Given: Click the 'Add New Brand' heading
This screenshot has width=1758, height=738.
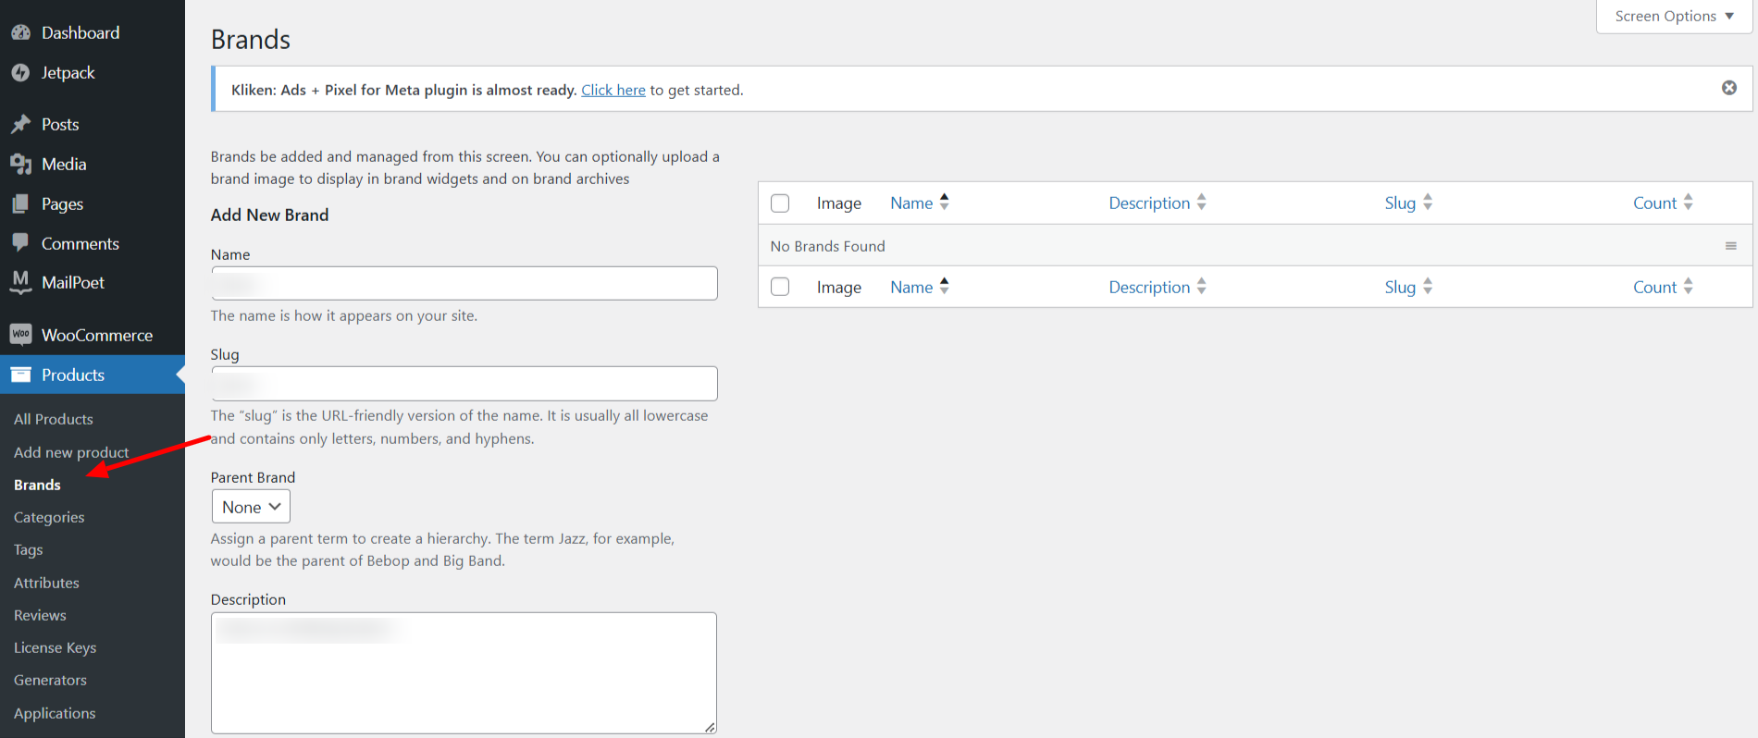Looking at the screenshot, I should pos(269,215).
